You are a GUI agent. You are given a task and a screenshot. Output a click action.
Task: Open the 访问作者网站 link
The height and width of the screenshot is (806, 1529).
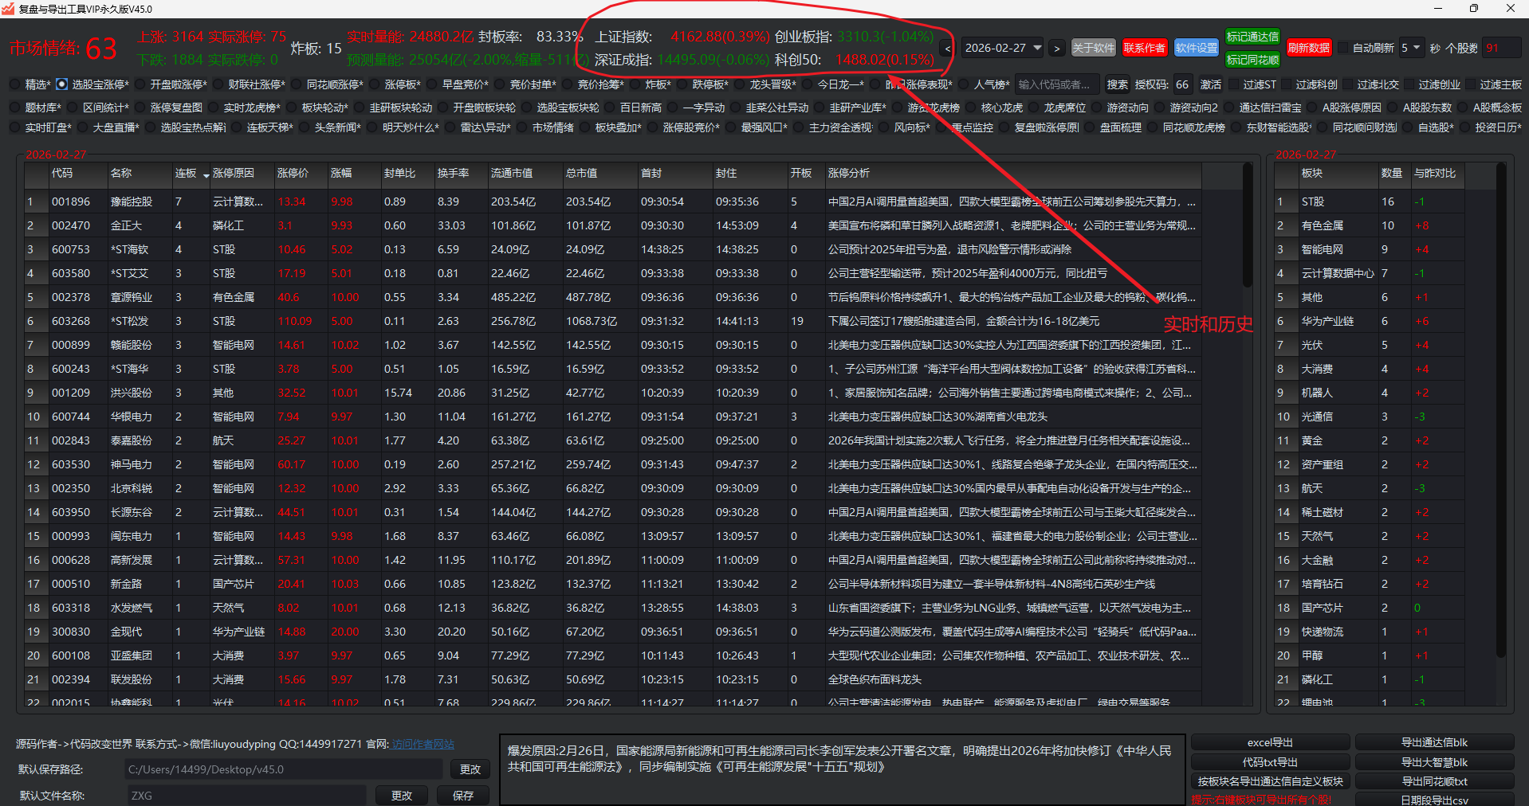pyautogui.click(x=423, y=744)
